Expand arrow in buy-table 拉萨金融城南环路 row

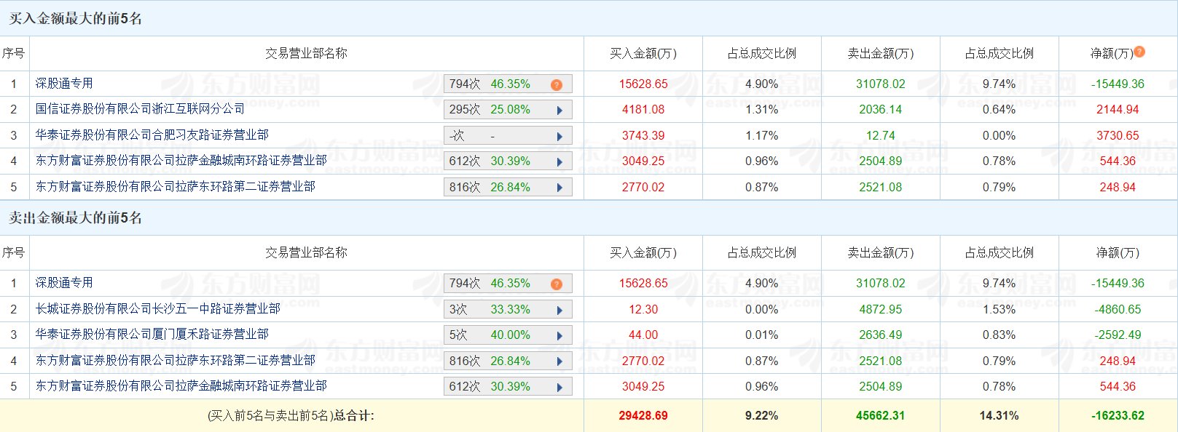tap(559, 161)
